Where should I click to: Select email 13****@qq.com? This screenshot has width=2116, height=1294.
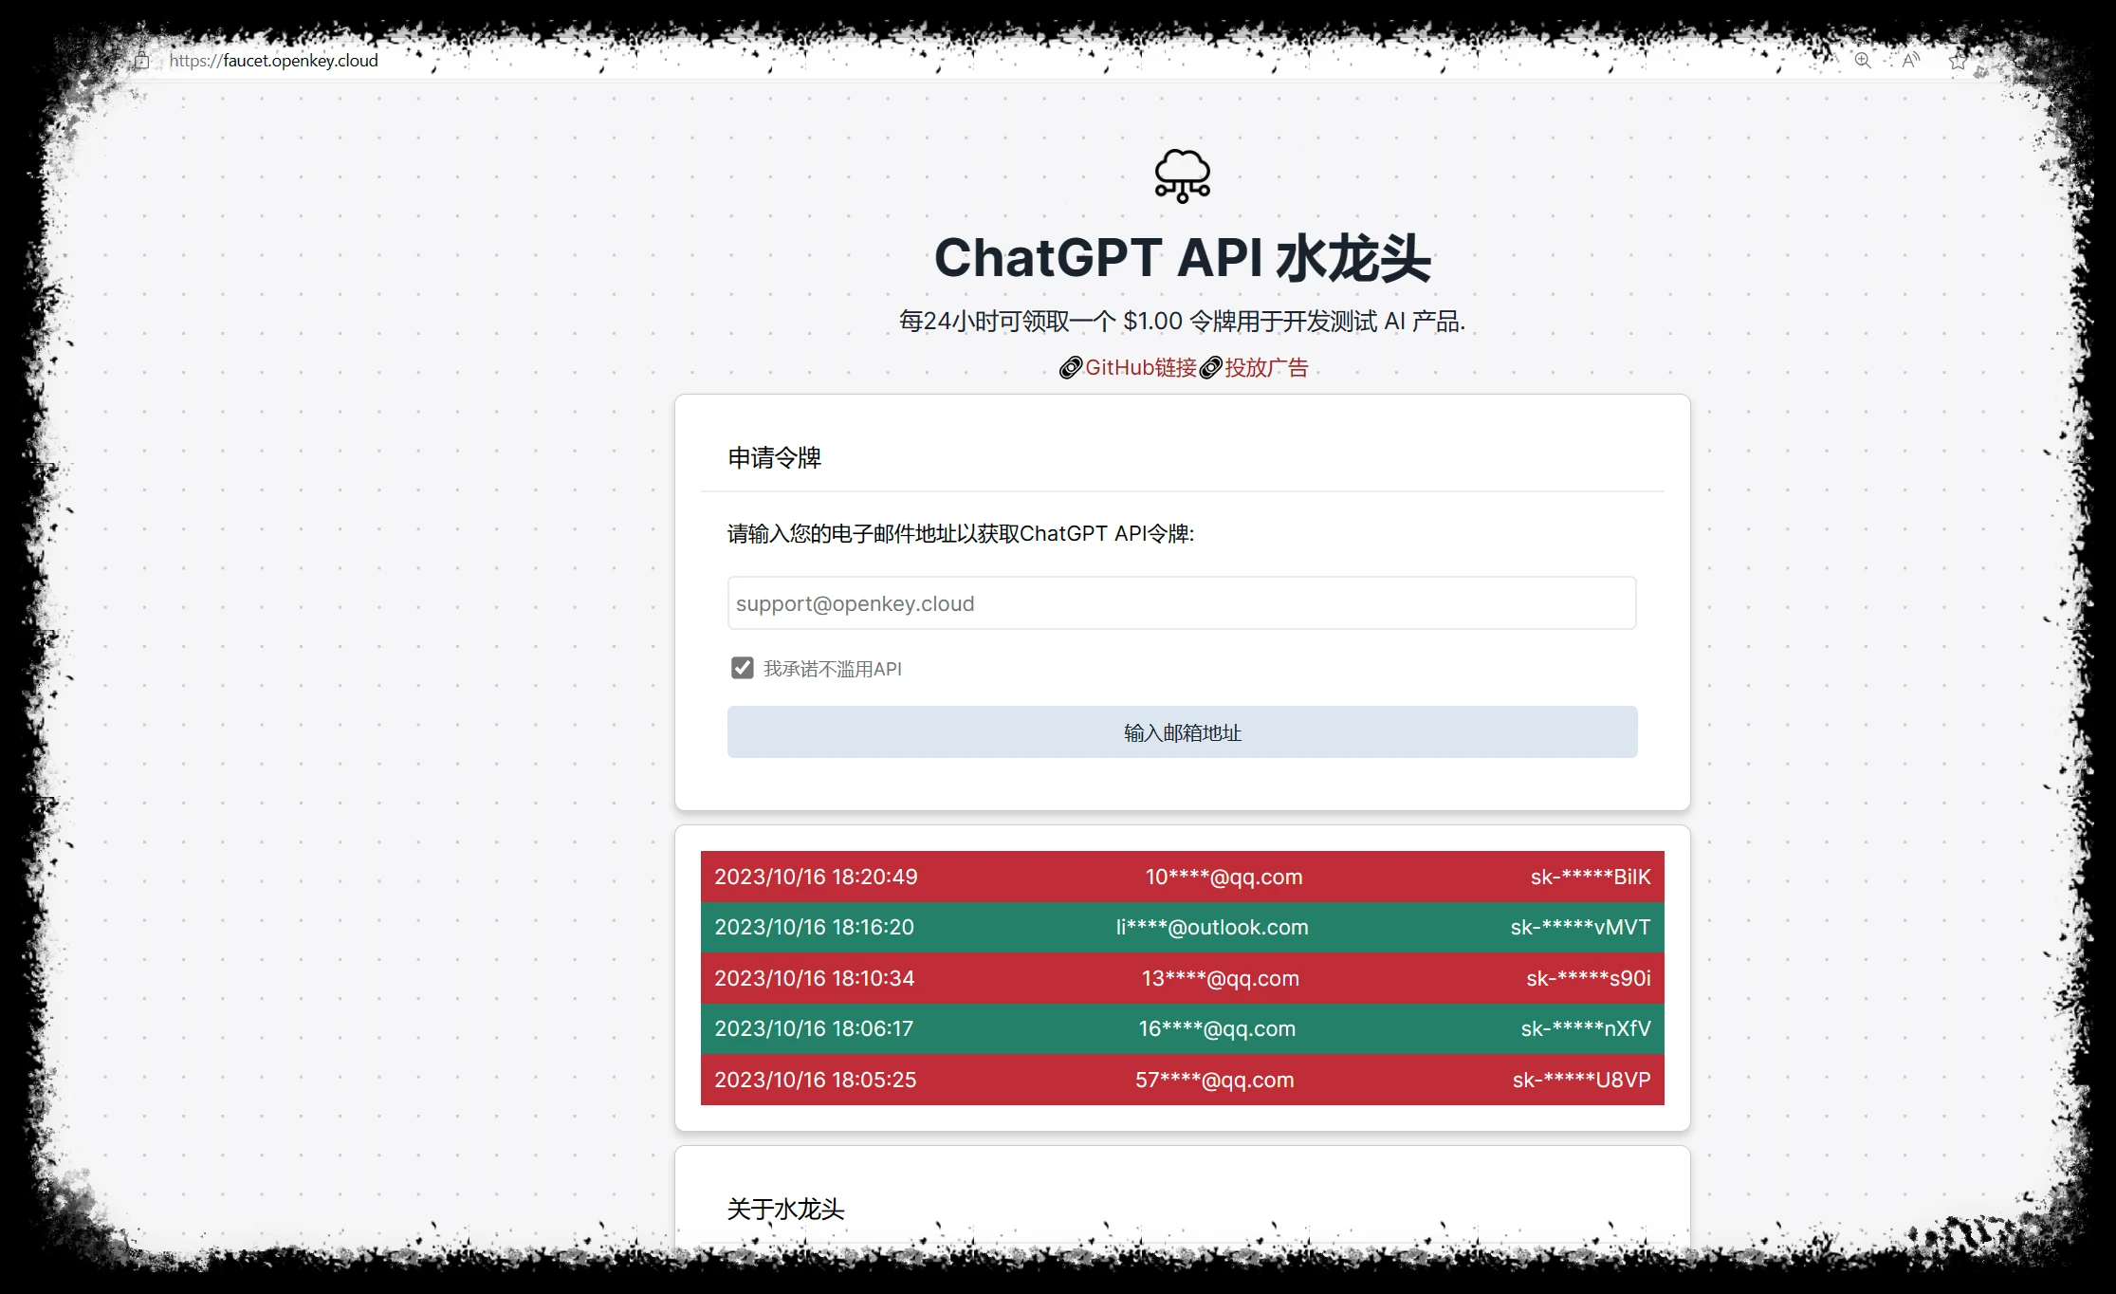(x=1220, y=978)
